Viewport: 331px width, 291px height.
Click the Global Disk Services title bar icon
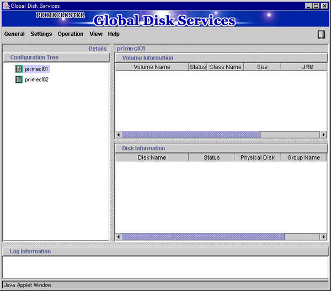[6, 6]
